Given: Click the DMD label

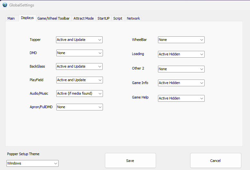Looking at the screenshot, I should pos(33,53).
